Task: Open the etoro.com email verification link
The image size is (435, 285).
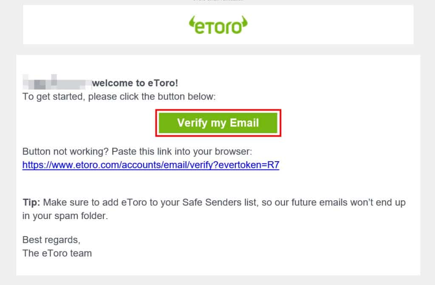Action: (x=151, y=165)
